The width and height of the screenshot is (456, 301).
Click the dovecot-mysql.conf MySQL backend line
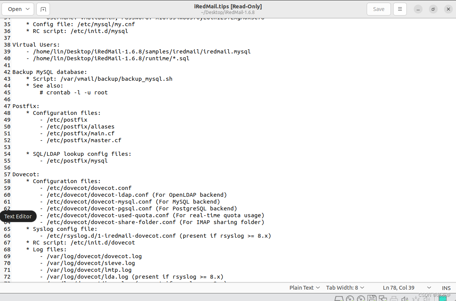tap(130, 202)
